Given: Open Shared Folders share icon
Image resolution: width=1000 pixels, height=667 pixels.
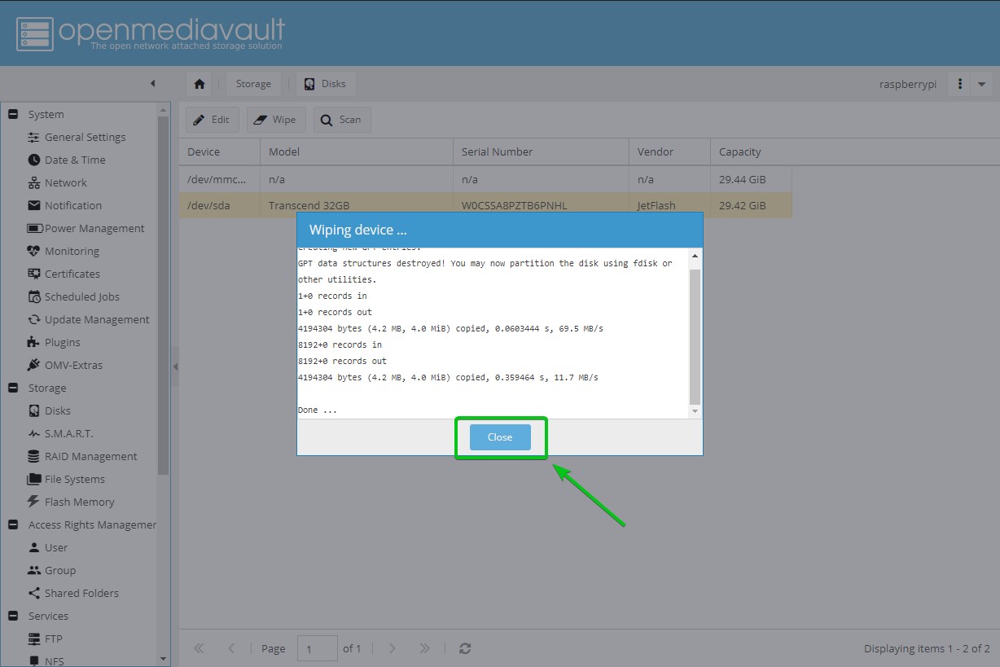Looking at the screenshot, I should [34, 594].
